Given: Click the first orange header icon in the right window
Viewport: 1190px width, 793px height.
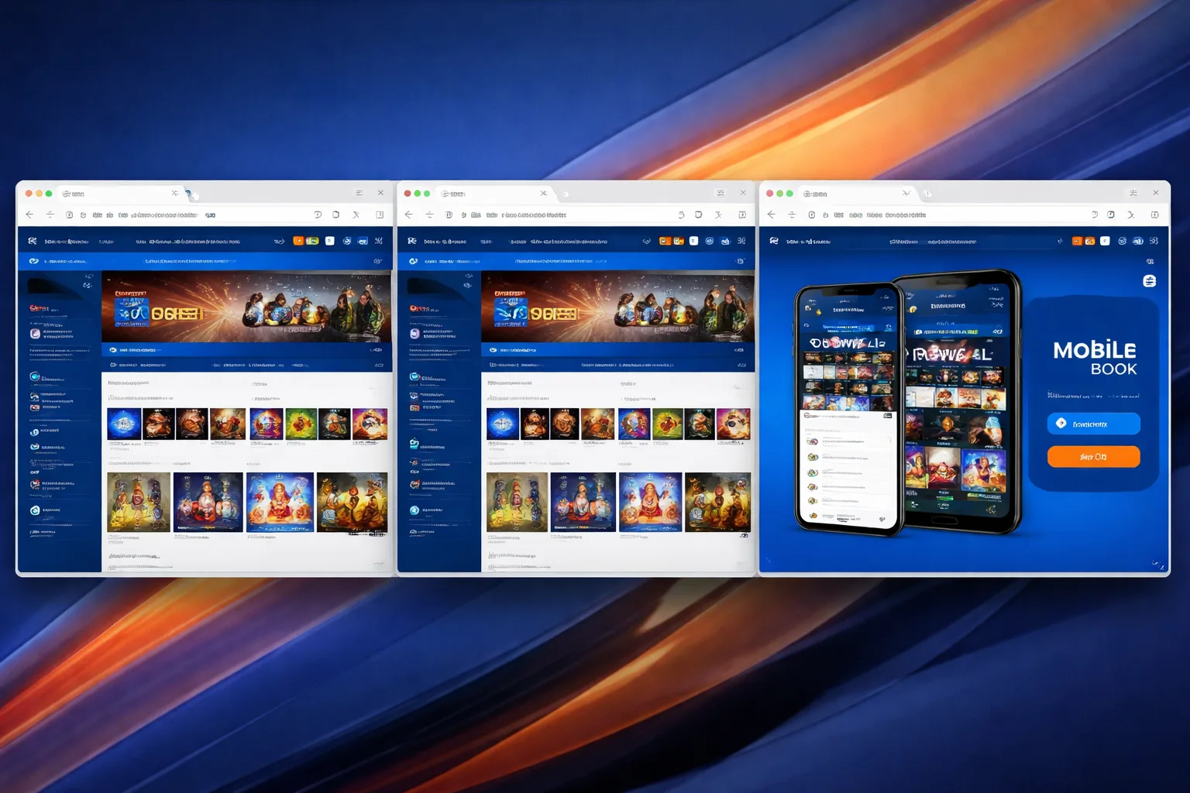Looking at the screenshot, I should pyautogui.click(x=1077, y=241).
